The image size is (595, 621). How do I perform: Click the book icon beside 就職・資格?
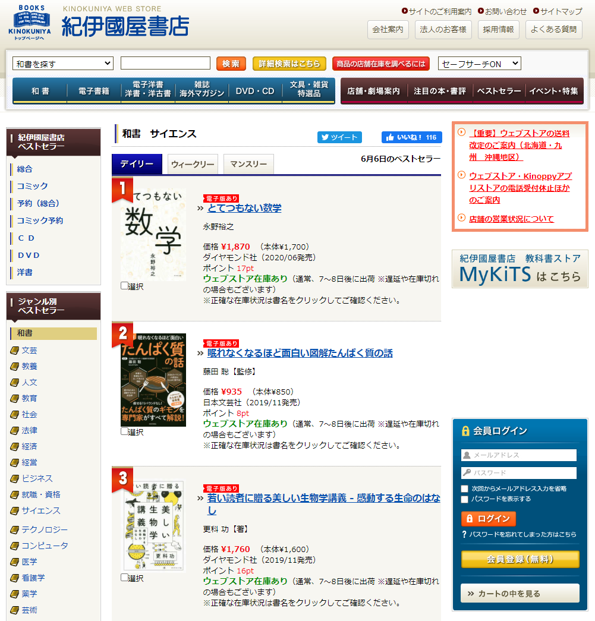[x=15, y=494]
